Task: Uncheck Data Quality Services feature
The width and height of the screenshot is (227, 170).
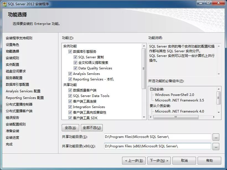Action: [x=76, y=68]
